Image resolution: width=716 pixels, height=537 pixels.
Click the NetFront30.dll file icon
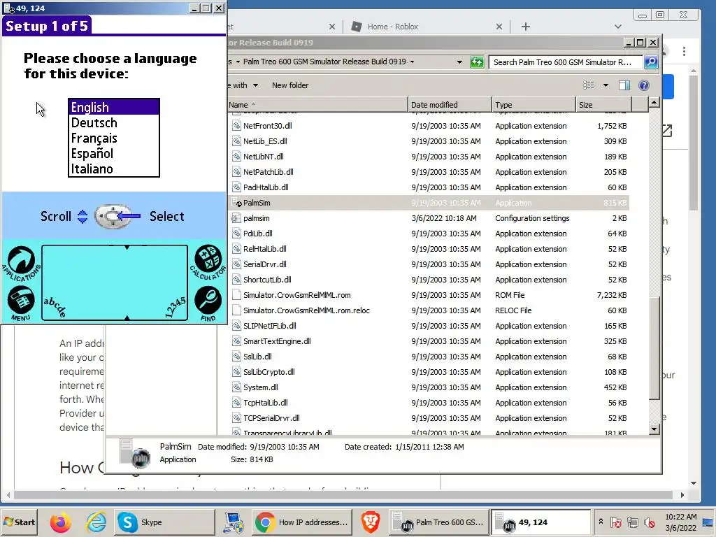coord(236,126)
